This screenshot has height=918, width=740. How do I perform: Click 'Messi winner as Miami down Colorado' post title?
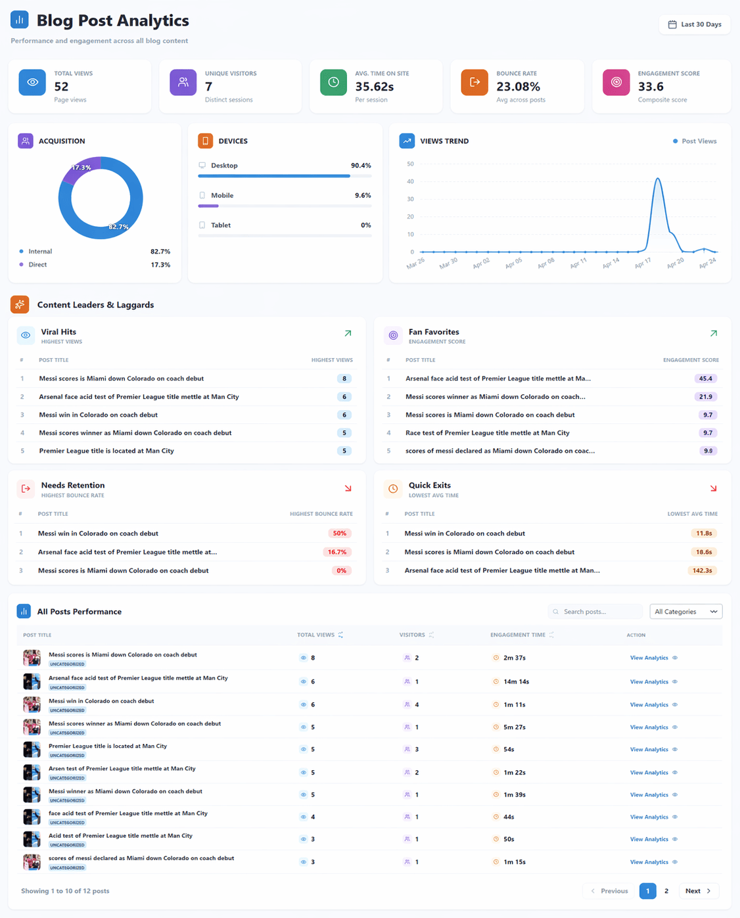pos(126,791)
